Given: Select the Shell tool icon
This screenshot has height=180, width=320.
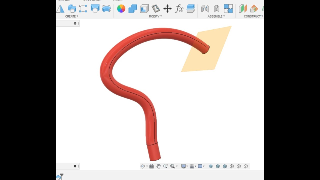Looking at the screenshot, I should [144, 9].
